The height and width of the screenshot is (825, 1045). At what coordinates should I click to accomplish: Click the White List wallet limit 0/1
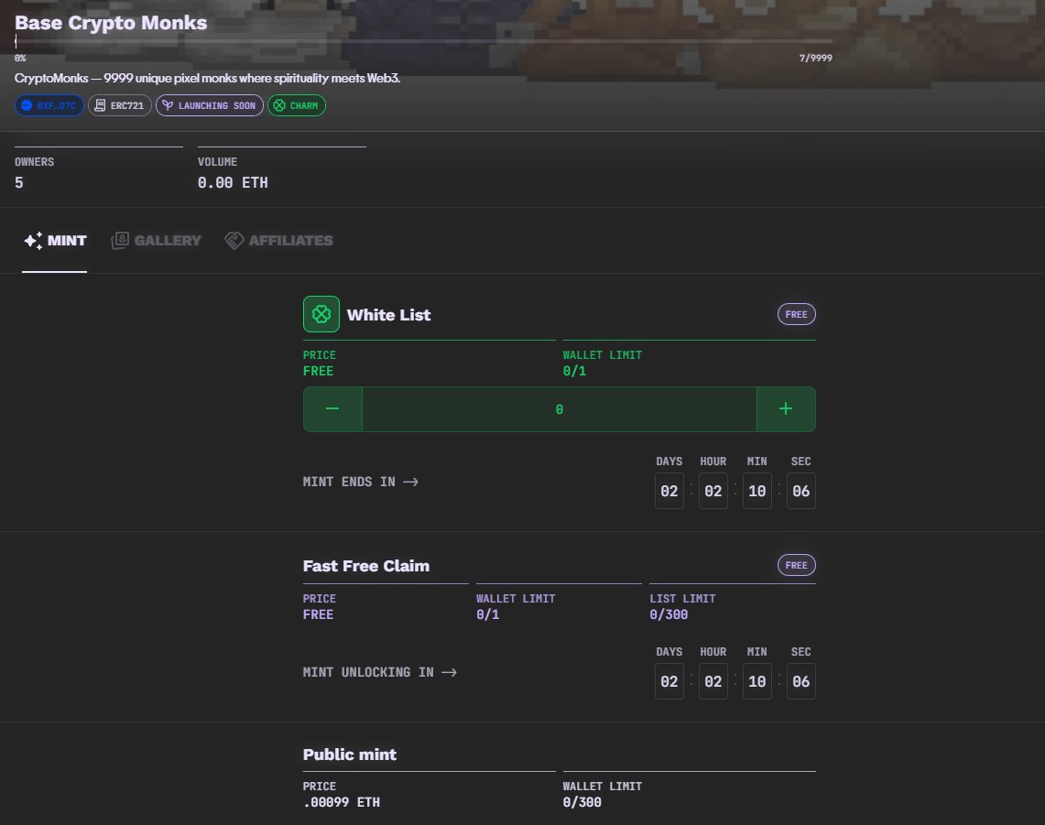click(574, 371)
